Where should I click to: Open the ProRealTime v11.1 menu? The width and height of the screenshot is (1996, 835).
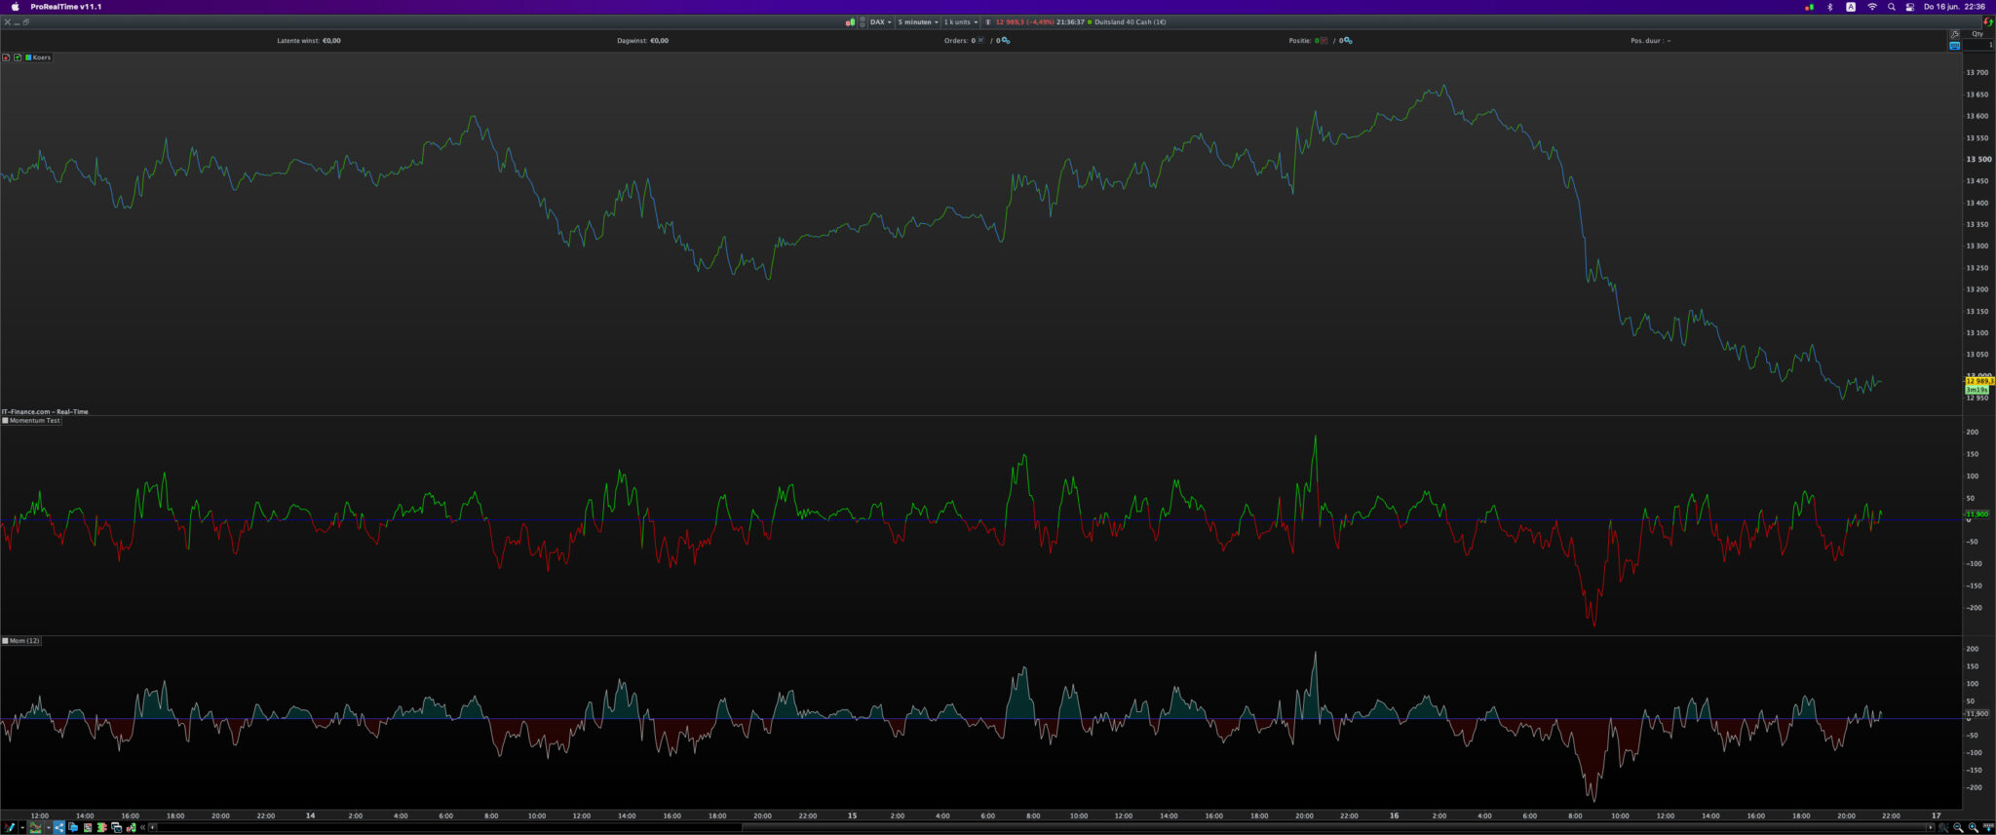[65, 7]
